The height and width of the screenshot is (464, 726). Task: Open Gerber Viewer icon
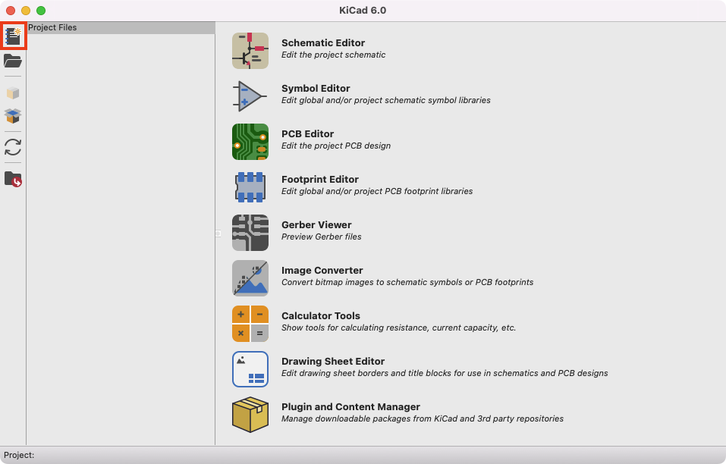(x=250, y=233)
